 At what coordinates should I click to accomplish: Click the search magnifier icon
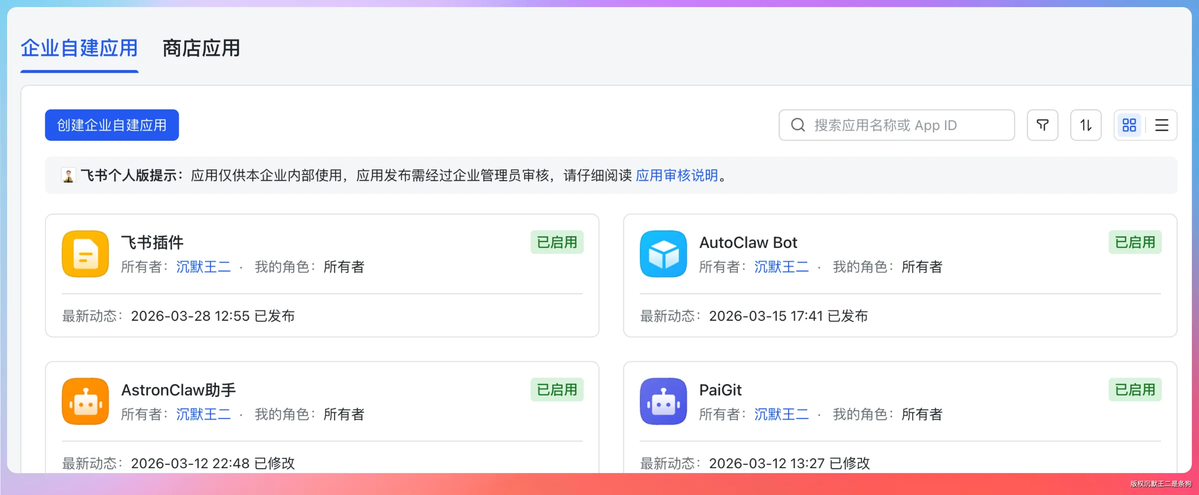pyautogui.click(x=798, y=125)
